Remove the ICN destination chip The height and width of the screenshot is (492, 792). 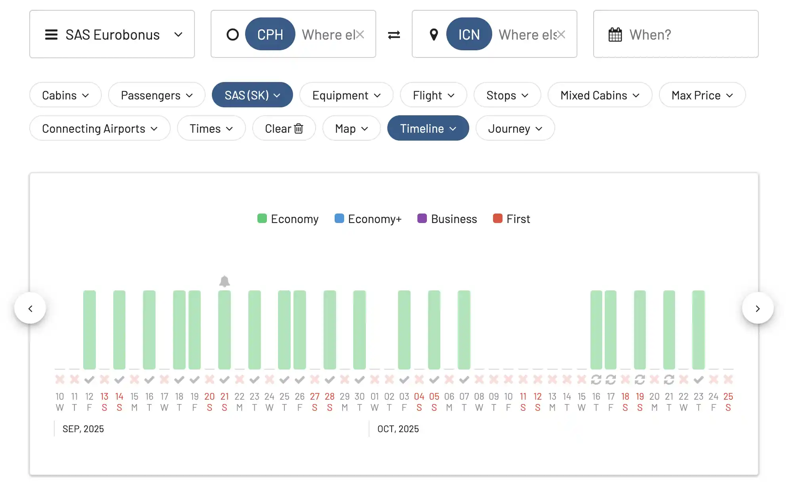pos(469,34)
